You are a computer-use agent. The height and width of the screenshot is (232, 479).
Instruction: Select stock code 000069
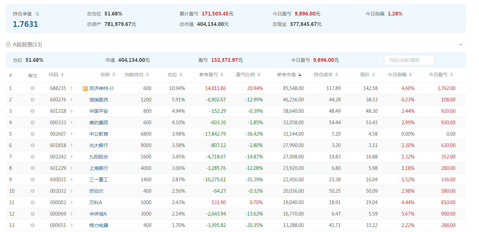58,214
